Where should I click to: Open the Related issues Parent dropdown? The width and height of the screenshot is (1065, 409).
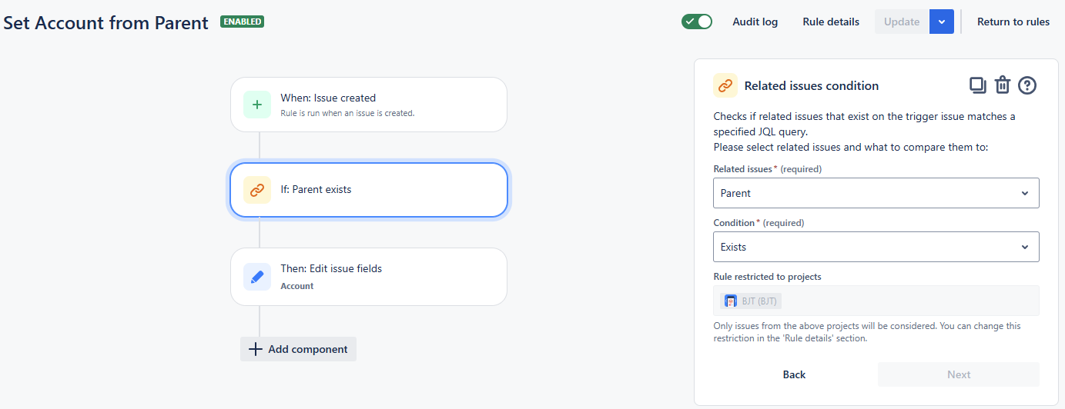(x=876, y=193)
